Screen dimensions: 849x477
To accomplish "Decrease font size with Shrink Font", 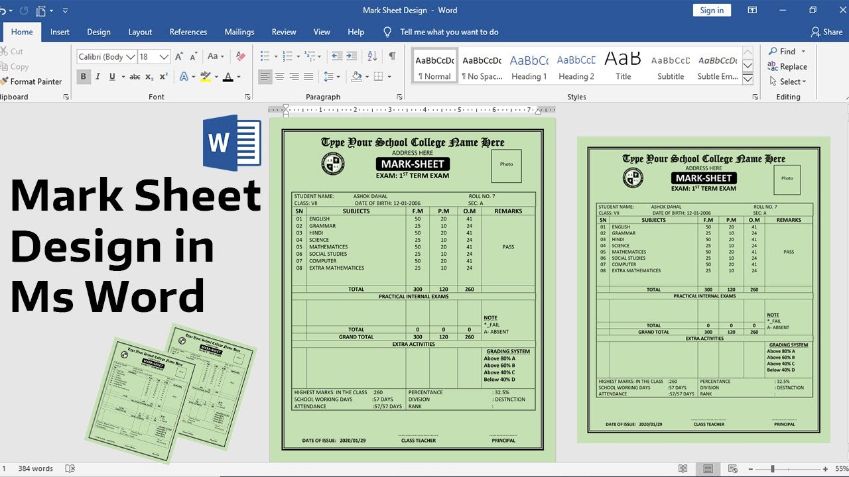I will tap(194, 57).
